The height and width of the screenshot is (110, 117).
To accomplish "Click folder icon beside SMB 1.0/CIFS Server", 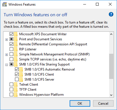I will 21,79.
